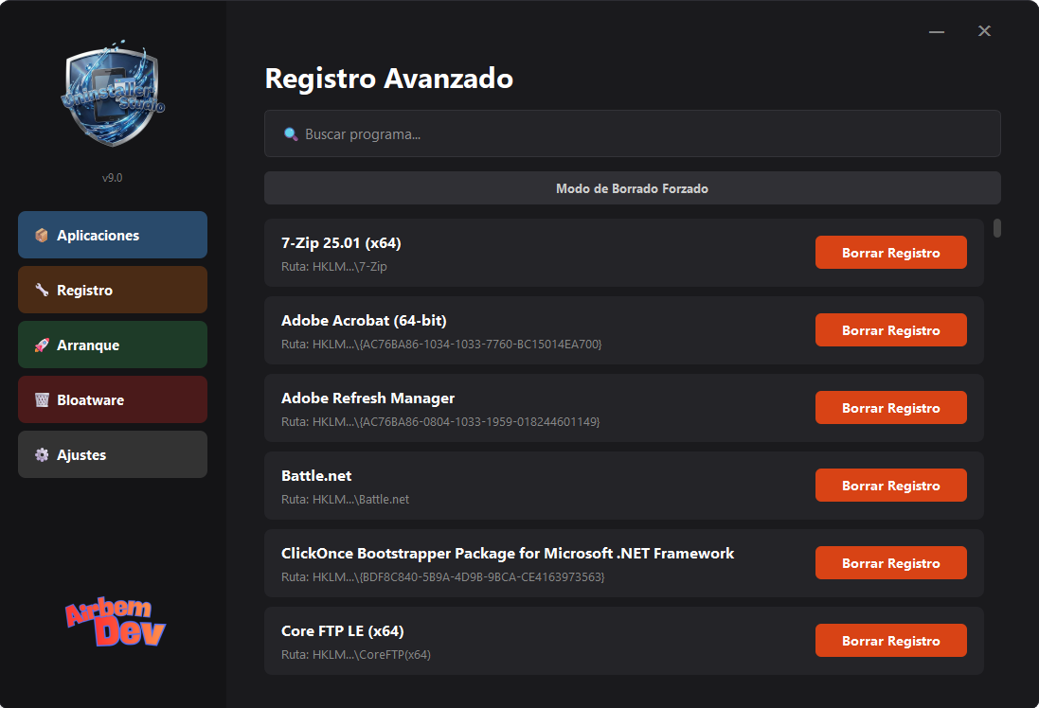
Task: Click the Uninstaller Studio shield logo
Action: (x=113, y=94)
